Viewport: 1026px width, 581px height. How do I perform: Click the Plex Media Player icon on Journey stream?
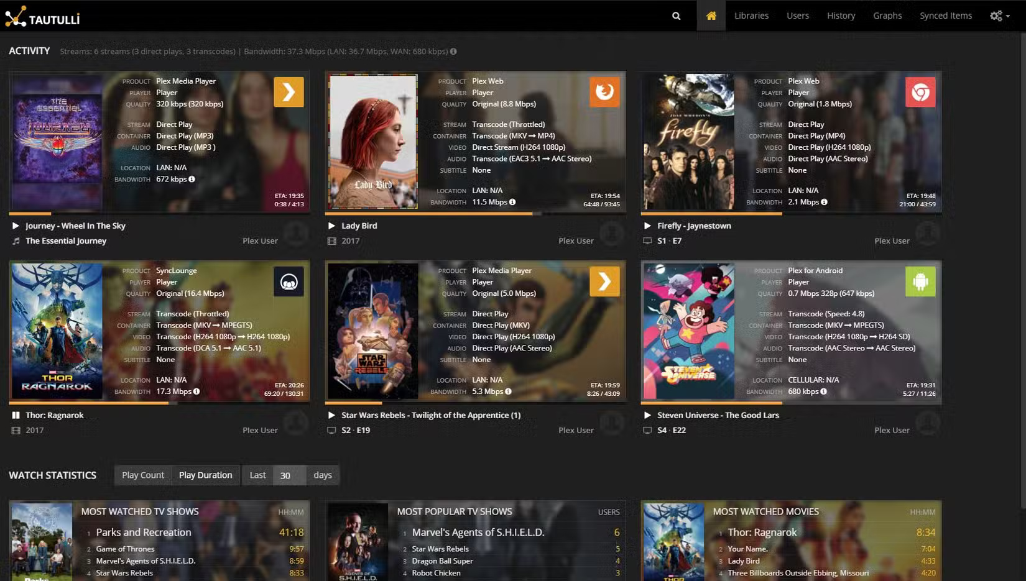tap(289, 91)
